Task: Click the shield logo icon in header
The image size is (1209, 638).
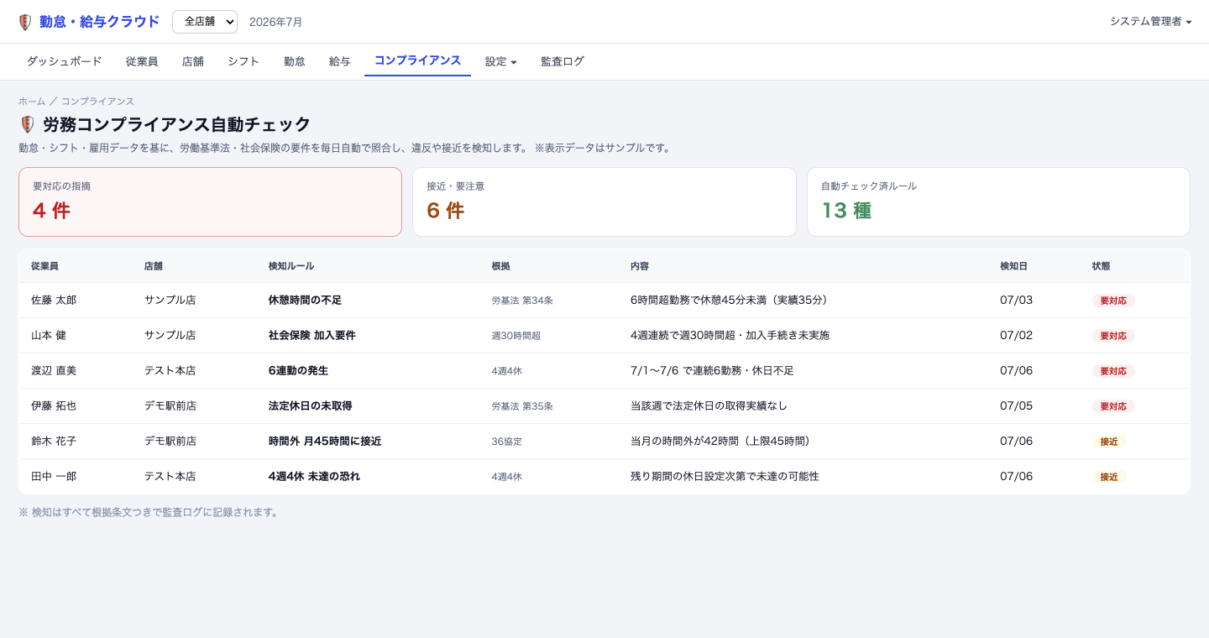Action: tap(25, 22)
